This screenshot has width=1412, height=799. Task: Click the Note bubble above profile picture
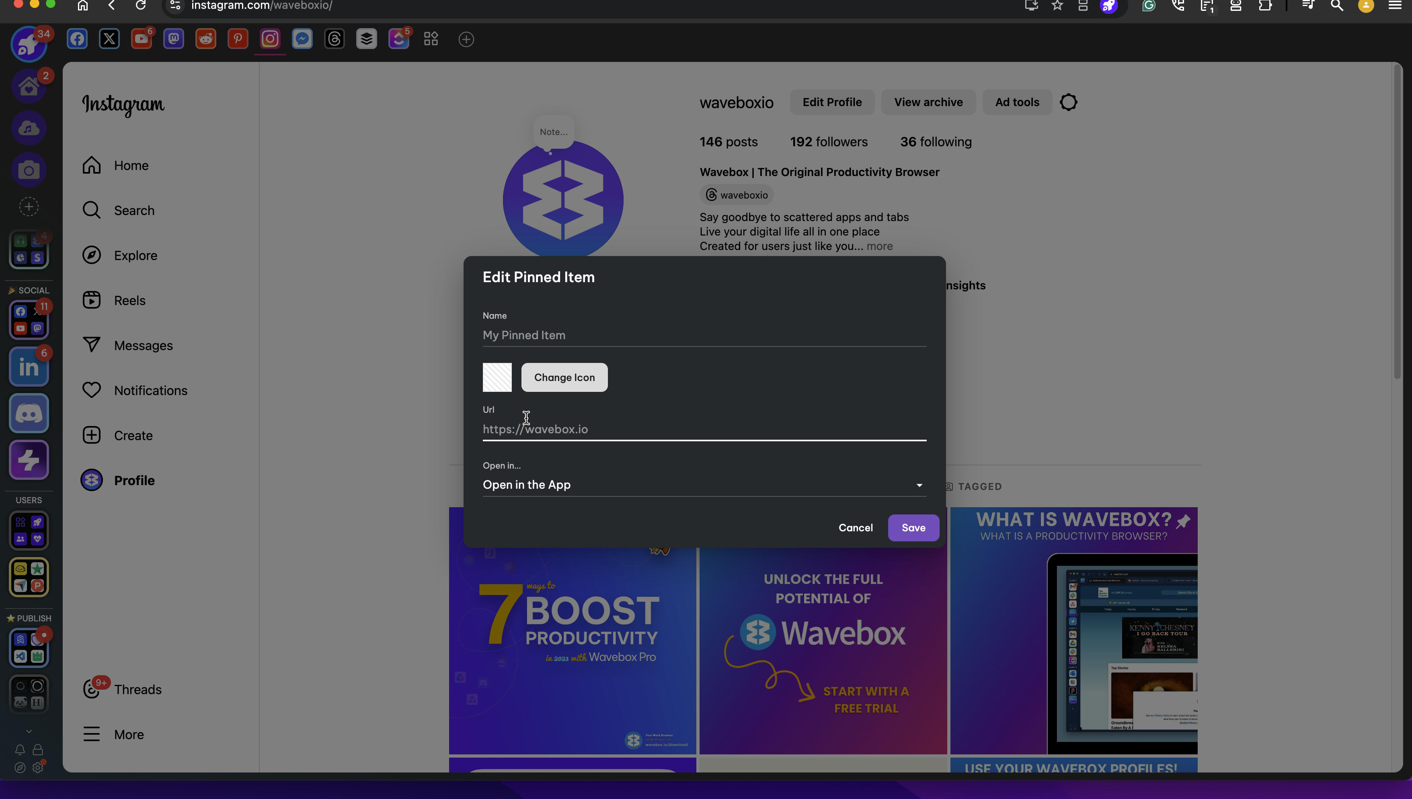[553, 132]
